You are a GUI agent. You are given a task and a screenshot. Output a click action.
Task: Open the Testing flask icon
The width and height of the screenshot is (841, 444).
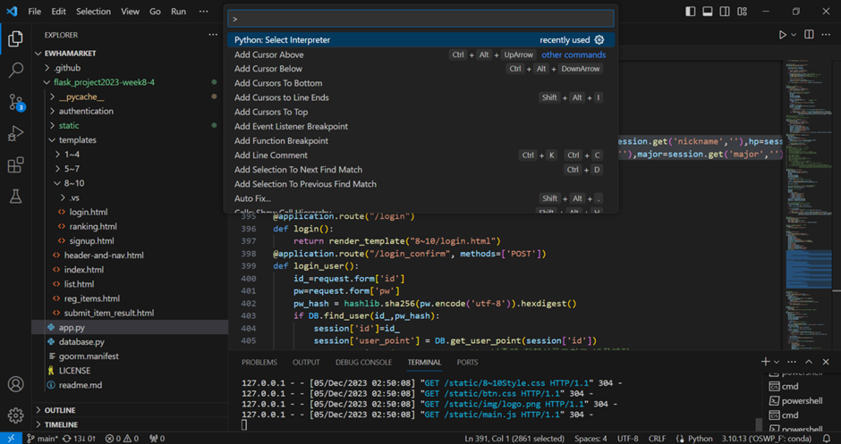[15, 197]
